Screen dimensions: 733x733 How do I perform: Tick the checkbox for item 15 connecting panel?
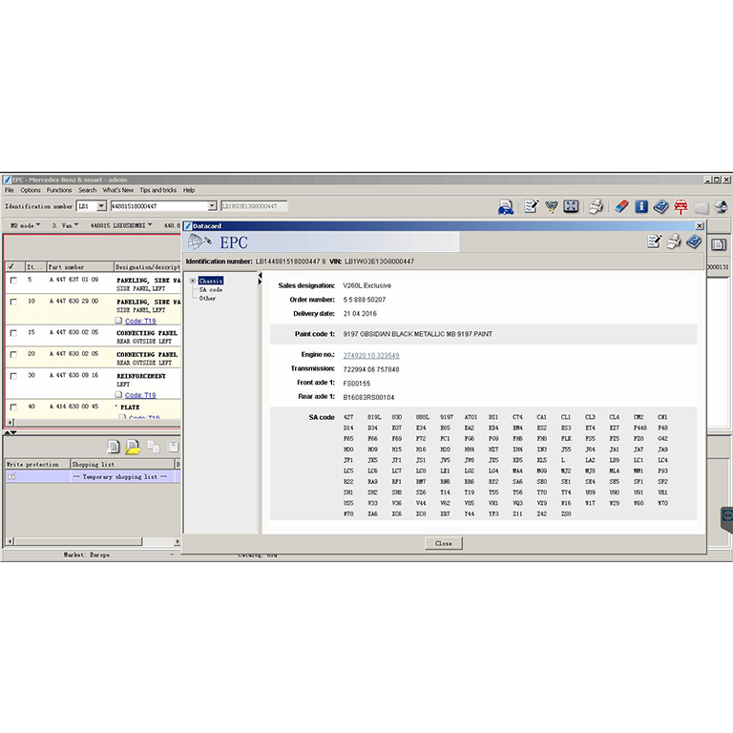coord(13,333)
